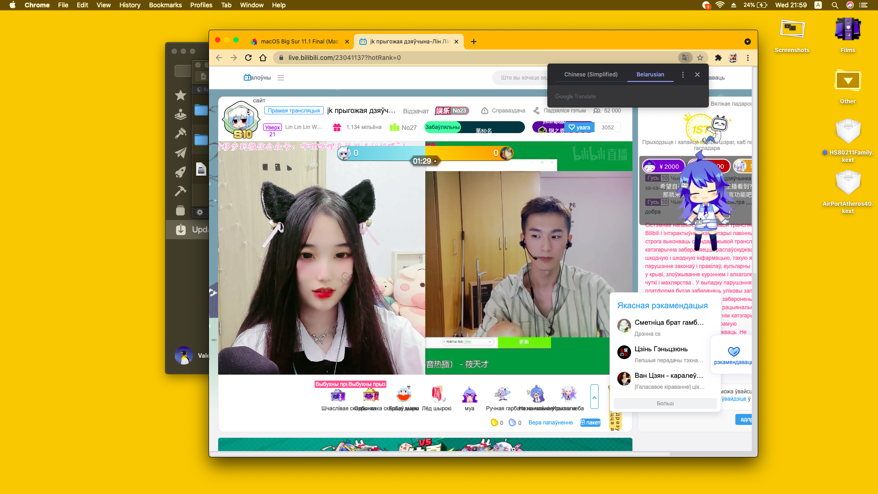The image size is (878, 494).
Task: Click the star icon in background window sidebar
Action: click(181, 95)
